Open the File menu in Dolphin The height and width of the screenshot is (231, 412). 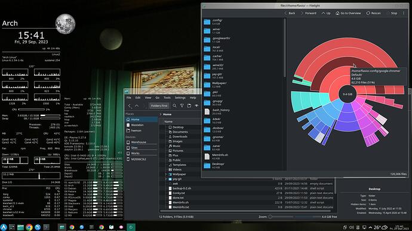coord(129,98)
